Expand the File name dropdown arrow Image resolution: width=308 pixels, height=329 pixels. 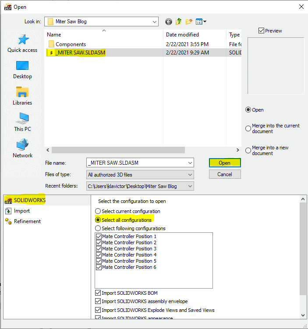point(190,163)
